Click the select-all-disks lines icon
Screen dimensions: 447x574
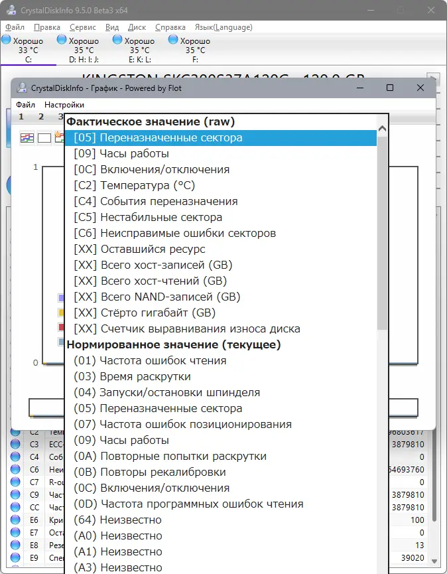(x=27, y=137)
